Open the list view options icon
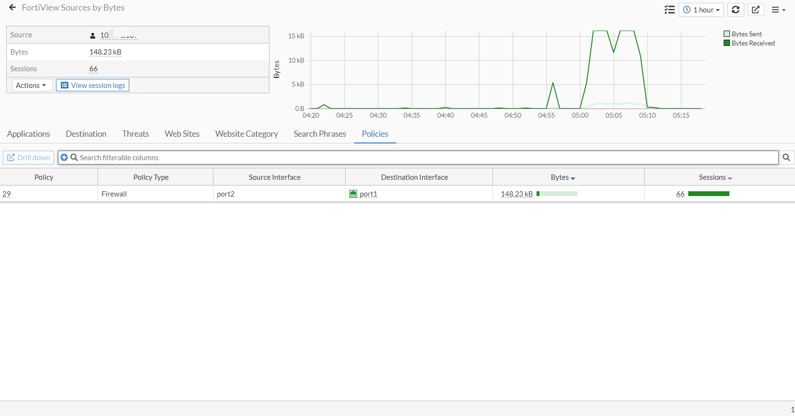Image resolution: width=795 pixels, height=416 pixels. click(670, 10)
